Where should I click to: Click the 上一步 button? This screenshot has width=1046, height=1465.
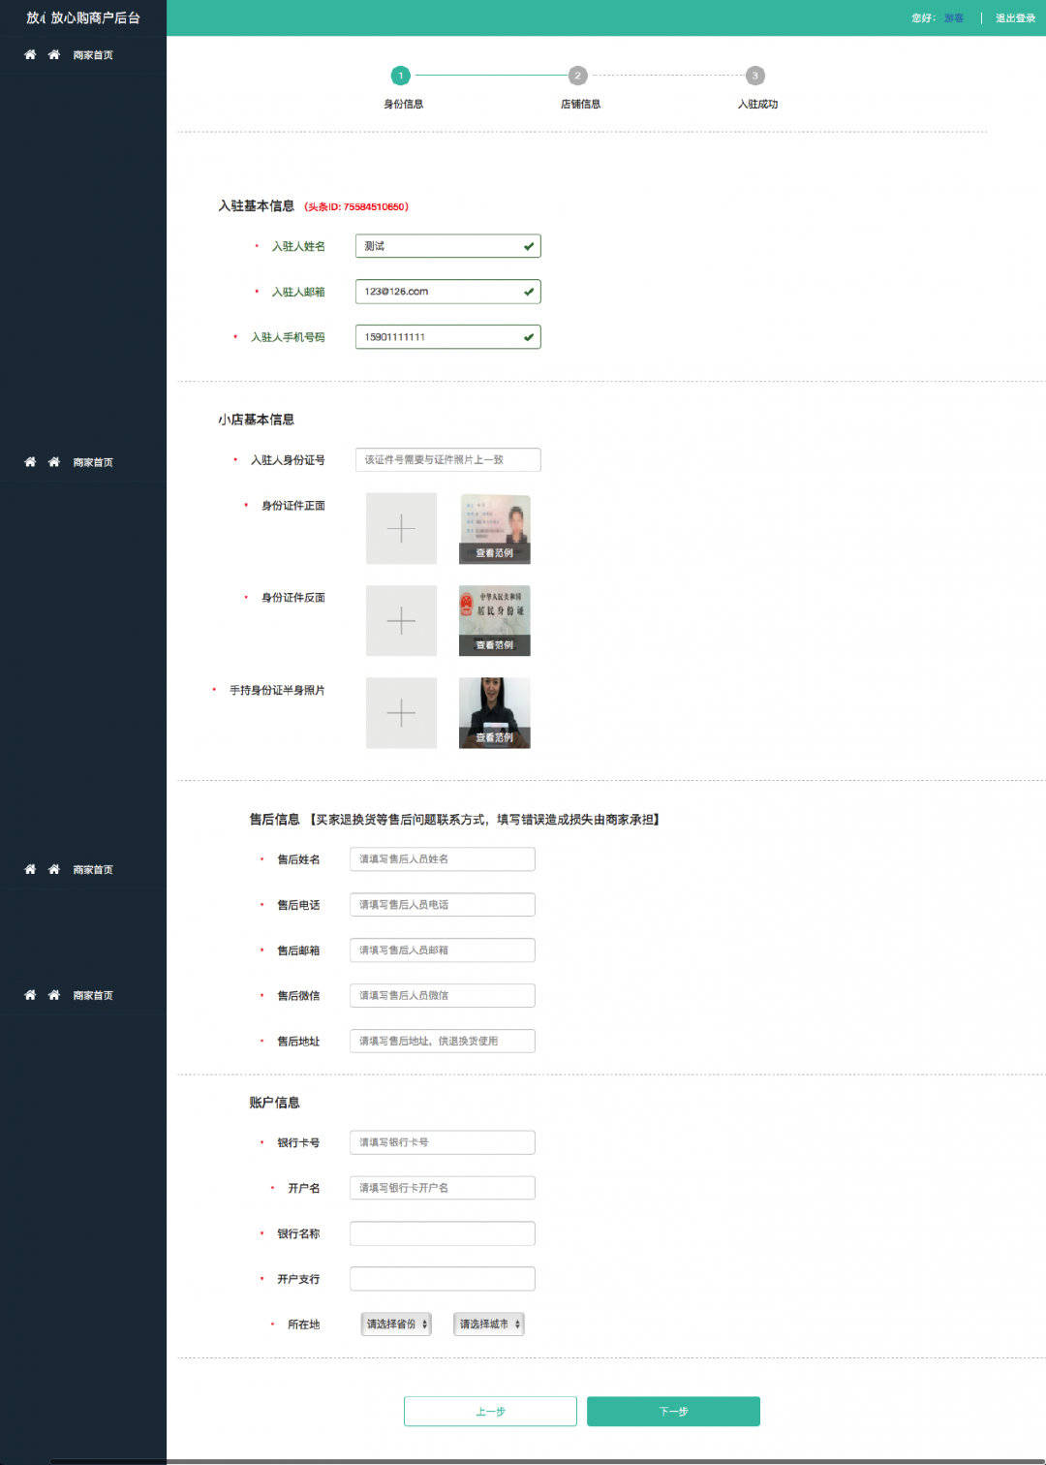[x=490, y=1412]
